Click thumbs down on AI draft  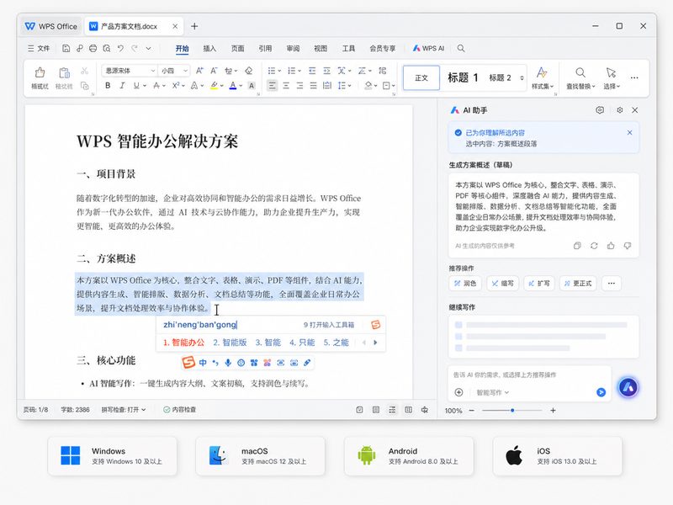pyautogui.click(x=628, y=246)
